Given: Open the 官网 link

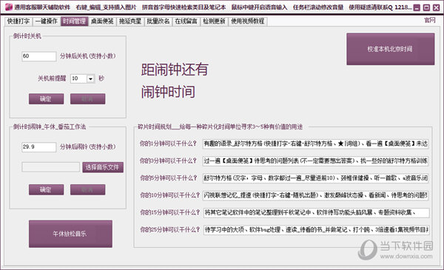Looking at the screenshot, I should [x=429, y=20].
